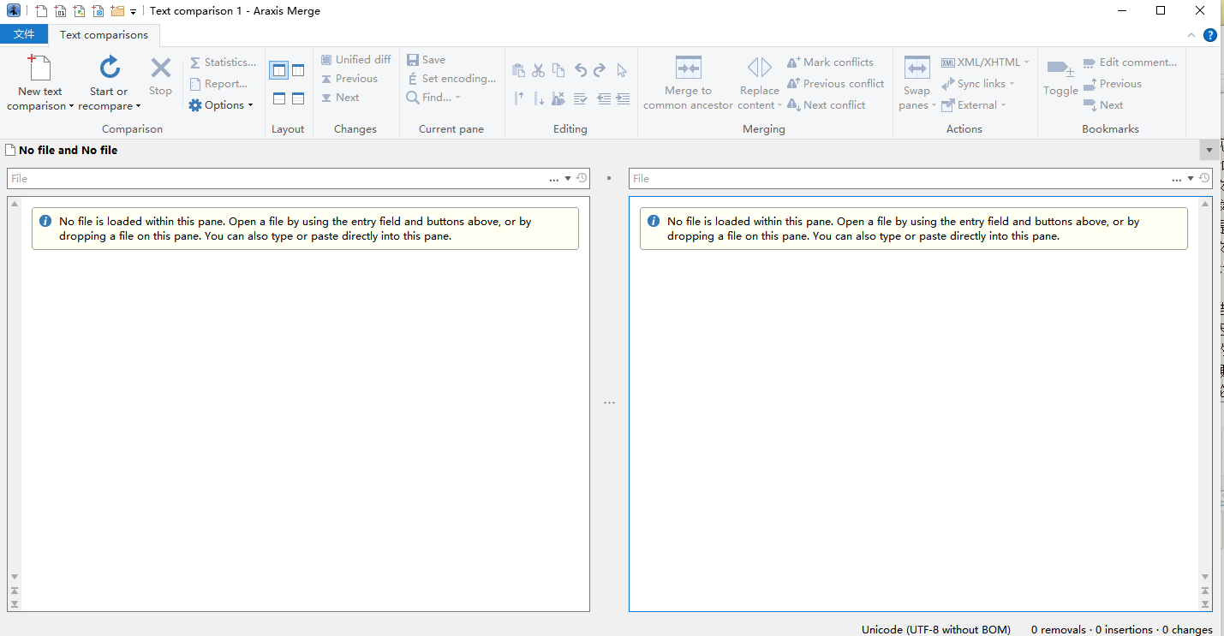Go to the Previous bookmark
This screenshot has height=636, width=1224.
point(1112,84)
